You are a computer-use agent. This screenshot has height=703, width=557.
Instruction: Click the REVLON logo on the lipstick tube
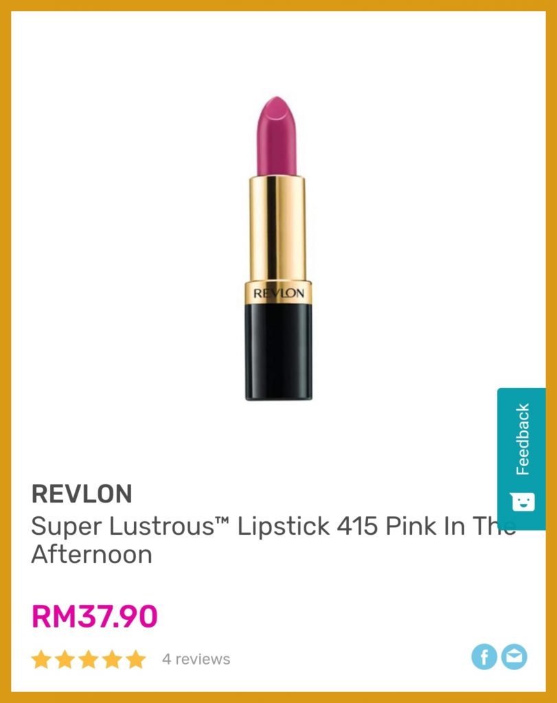coord(279,293)
